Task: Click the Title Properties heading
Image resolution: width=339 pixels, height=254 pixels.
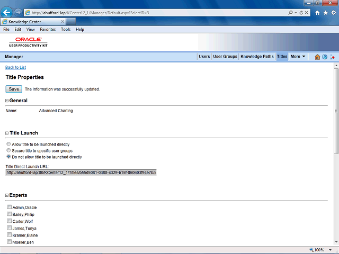Action: pyautogui.click(x=25, y=77)
